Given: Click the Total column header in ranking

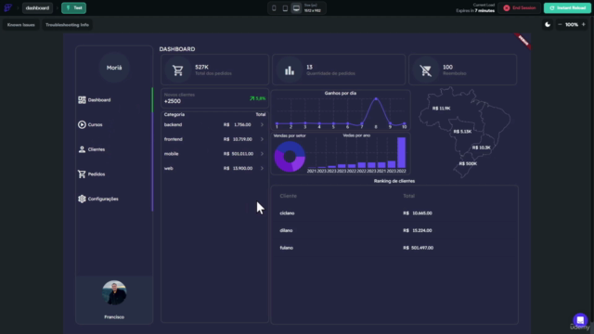Looking at the screenshot, I should pos(408,196).
